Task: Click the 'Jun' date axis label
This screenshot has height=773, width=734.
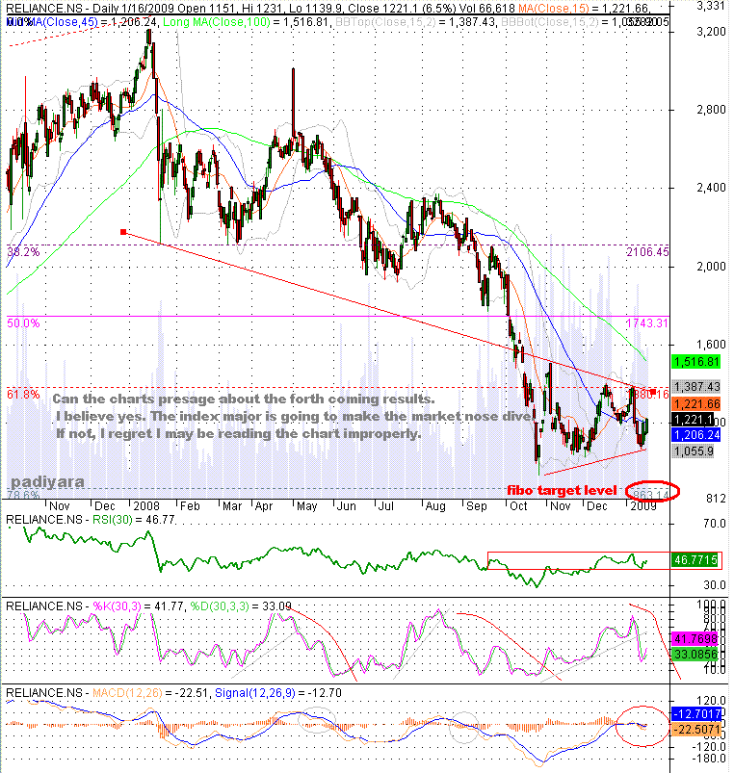Action: click(346, 506)
